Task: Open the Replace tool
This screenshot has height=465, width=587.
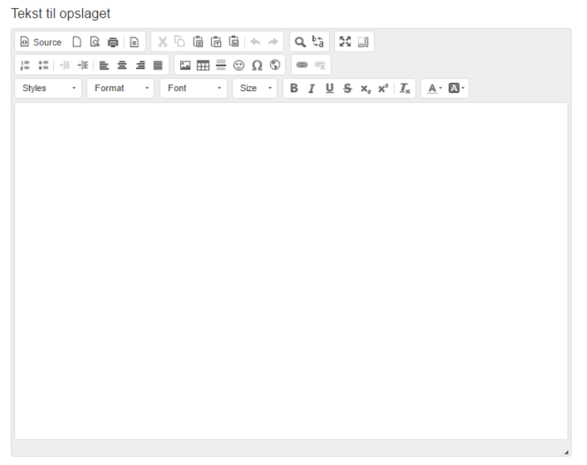Action: tap(319, 42)
